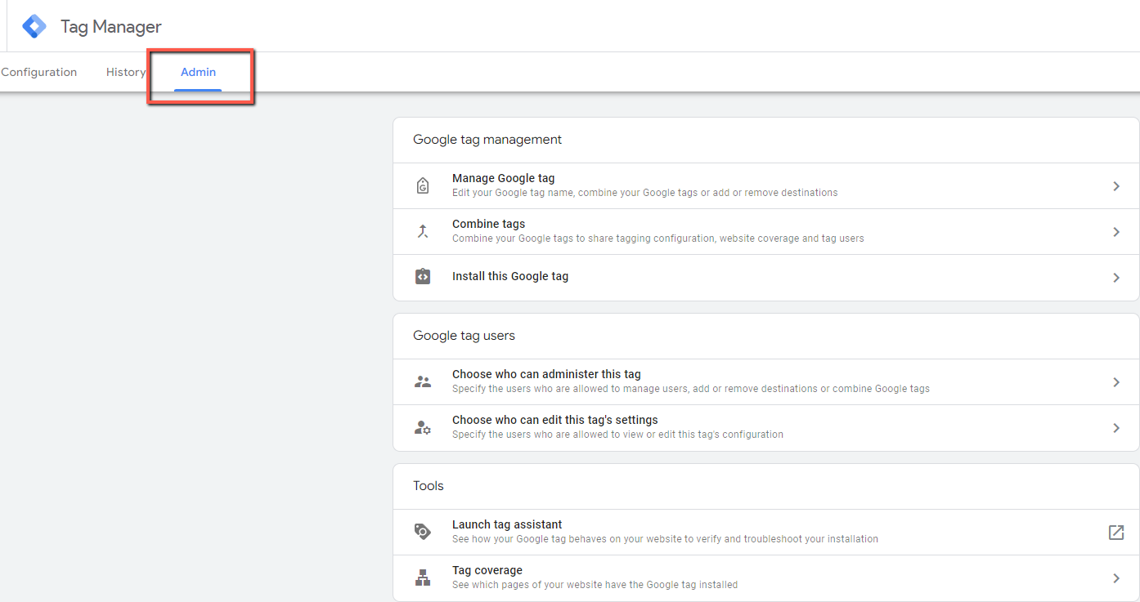The height and width of the screenshot is (602, 1140).
Task: Open Combine tags option
Action: [x=766, y=231]
